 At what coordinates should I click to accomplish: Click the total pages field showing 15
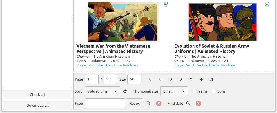(111, 79)
